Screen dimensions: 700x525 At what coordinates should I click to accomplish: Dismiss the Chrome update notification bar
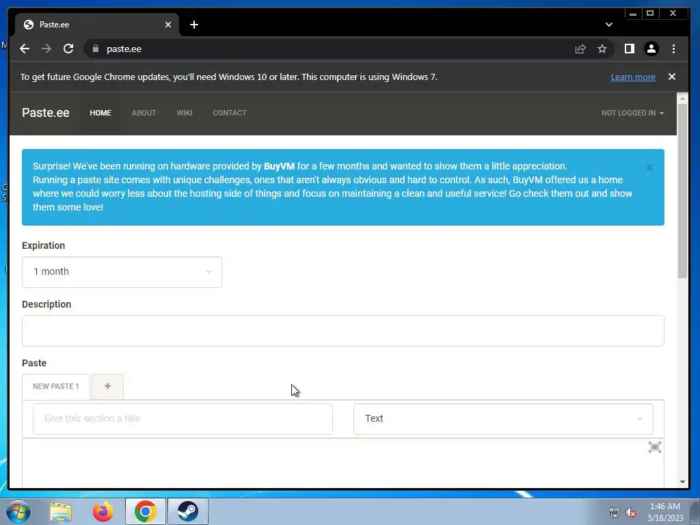click(x=672, y=77)
